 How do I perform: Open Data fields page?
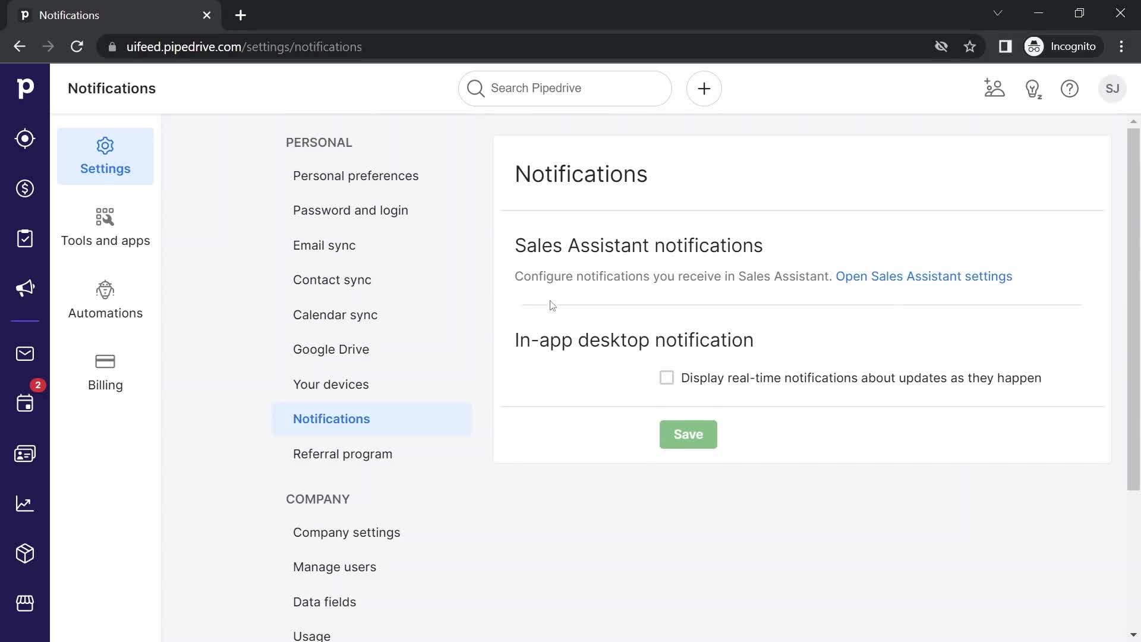(324, 602)
